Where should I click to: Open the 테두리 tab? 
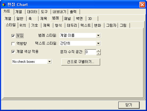click(x=72, y=25)
